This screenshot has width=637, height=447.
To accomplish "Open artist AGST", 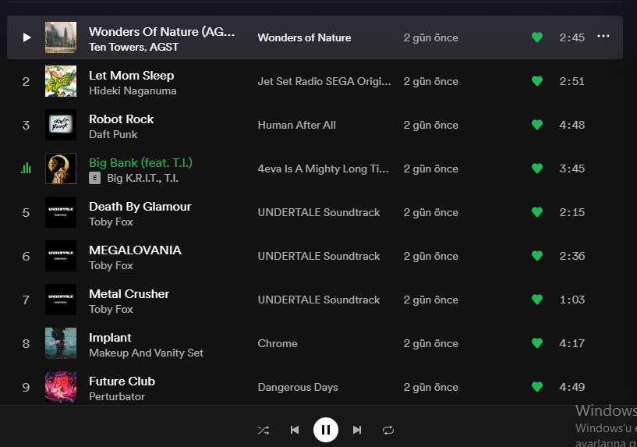I will click(165, 47).
